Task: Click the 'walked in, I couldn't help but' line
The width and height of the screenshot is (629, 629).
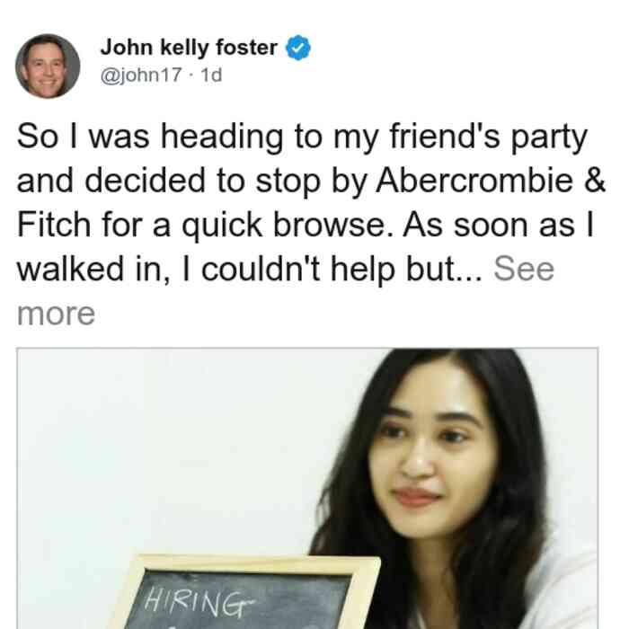Action: tap(250, 270)
